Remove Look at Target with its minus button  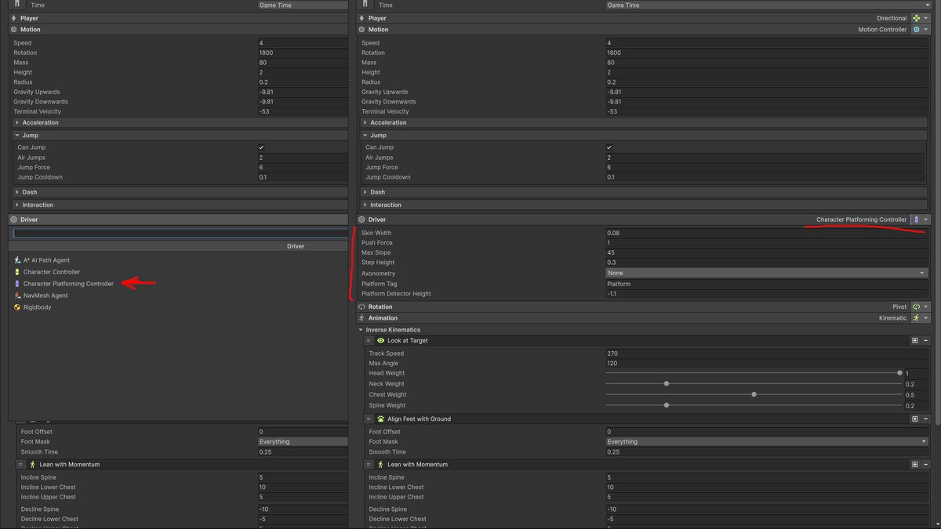point(925,341)
